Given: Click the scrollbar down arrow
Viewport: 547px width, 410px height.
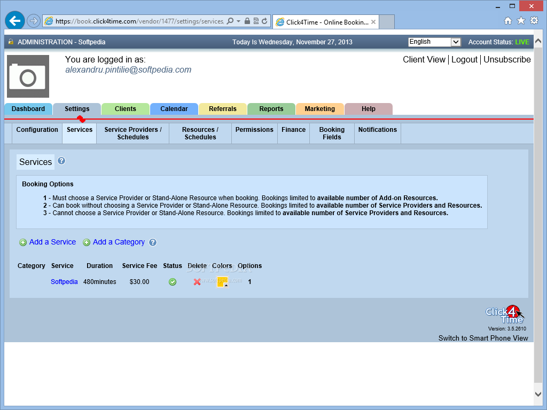Looking at the screenshot, I should pyautogui.click(x=538, y=394).
